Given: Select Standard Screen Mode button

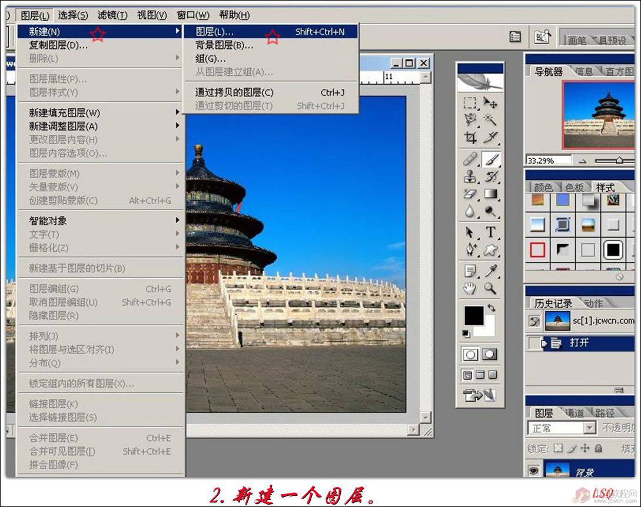Looking at the screenshot, I should 467,375.
